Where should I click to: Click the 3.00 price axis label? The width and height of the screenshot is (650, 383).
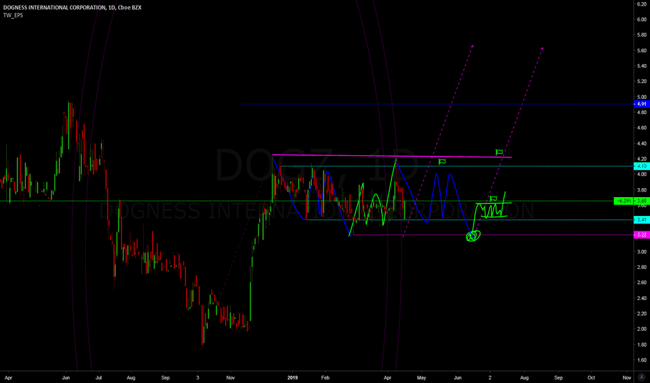642,252
